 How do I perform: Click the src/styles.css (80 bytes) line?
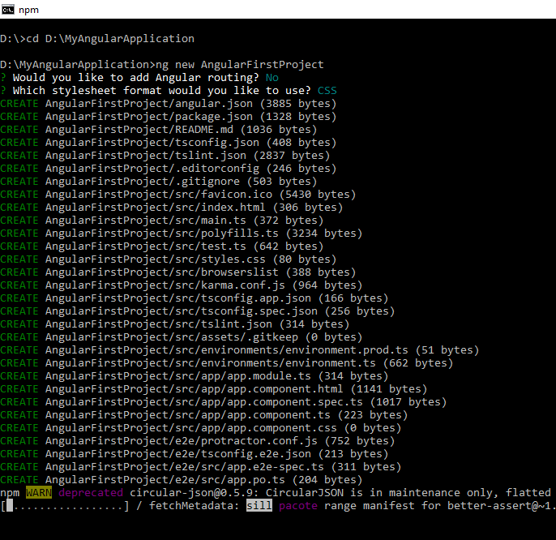(x=168, y=259)
